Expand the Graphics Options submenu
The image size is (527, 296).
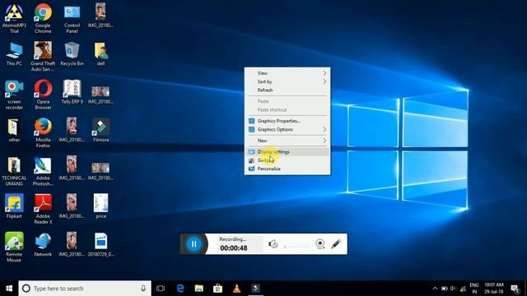pyautogui.click(x=287, y=130)
